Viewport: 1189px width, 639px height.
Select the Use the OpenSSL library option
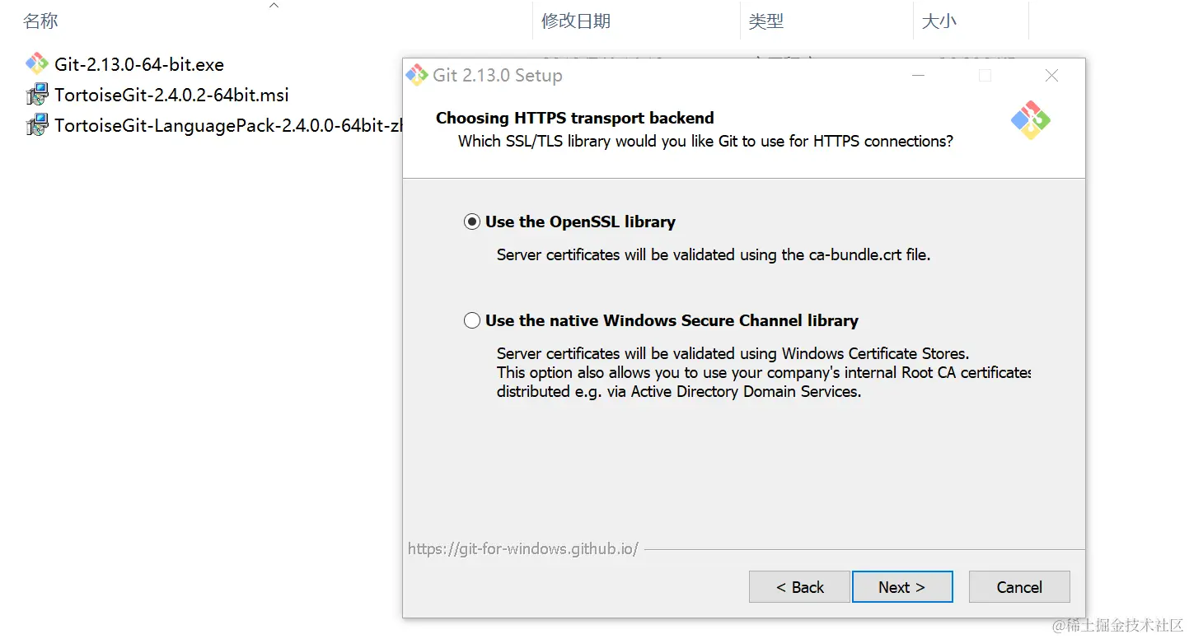pyautogui.click(x=472, y=222)
